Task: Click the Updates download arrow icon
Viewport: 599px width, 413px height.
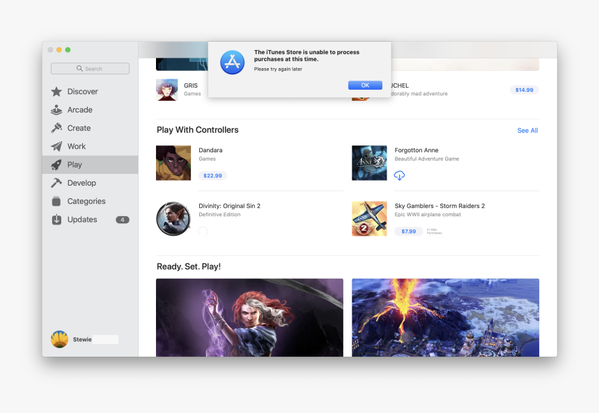Action: click(56, 220)
